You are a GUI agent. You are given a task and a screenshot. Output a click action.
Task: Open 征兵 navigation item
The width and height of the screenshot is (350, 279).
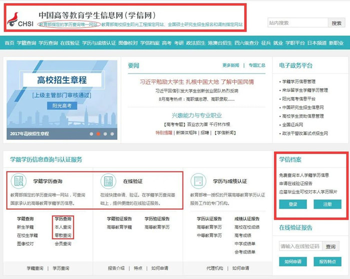click(x=266, y=43)
